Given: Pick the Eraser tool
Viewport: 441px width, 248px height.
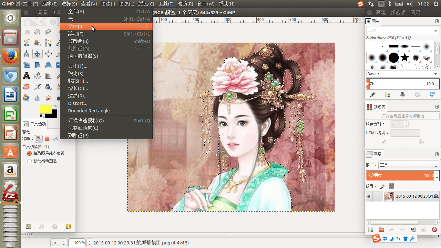Looking at the screenshot, I should pyautogui.click(x=26, y=87).
